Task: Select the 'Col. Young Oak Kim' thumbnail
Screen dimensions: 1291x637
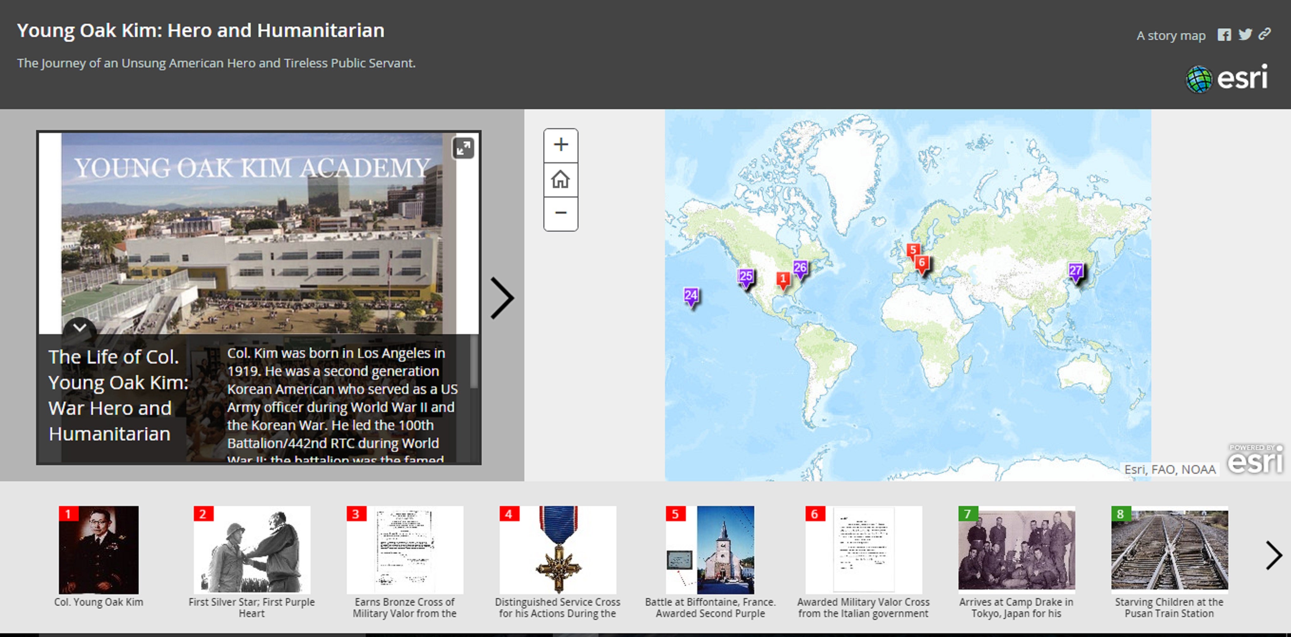Action: click(99, 550)
